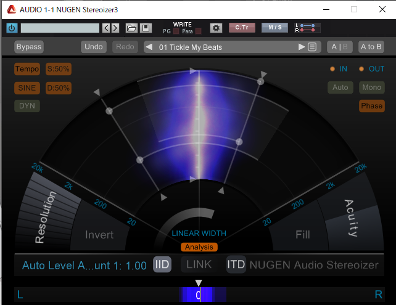Image resolution: width=396 pixels, height=305 pixels.
Task: Toggle the Phase button
Action: pos(371,105)
